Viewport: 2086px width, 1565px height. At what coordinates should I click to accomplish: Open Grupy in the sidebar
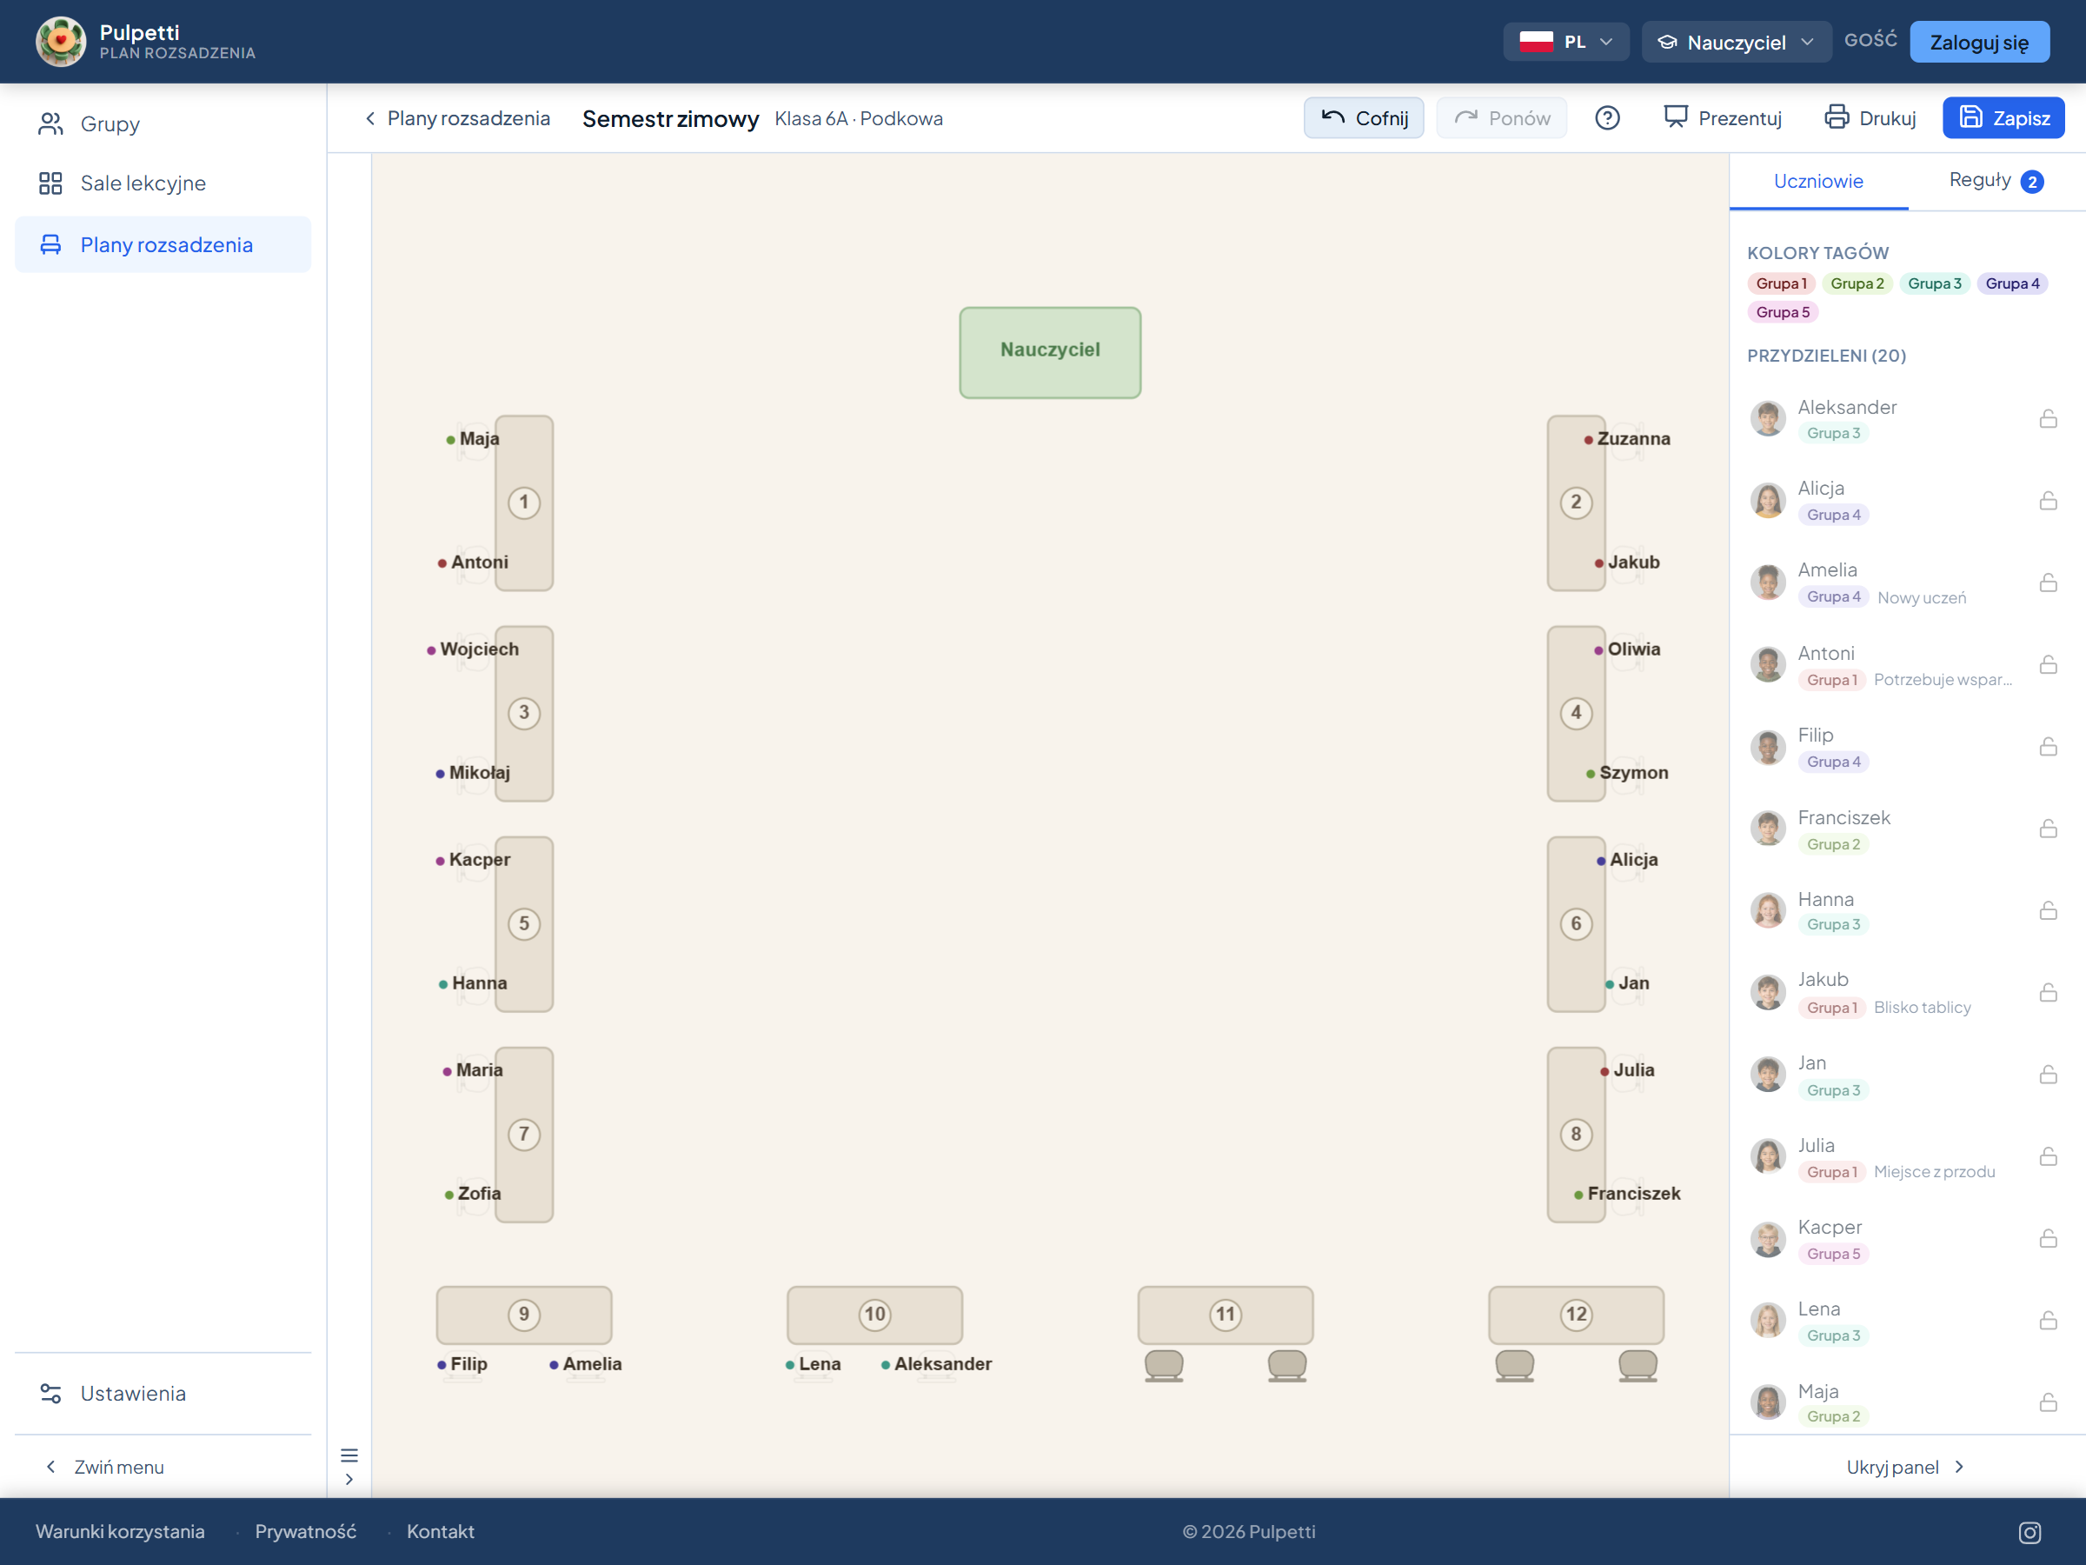point(163,123)
